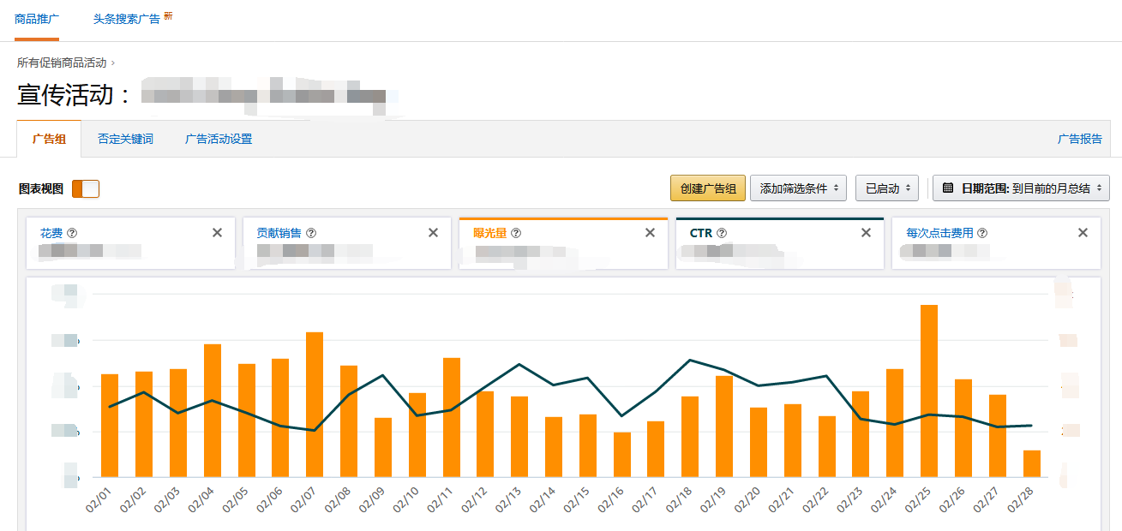Switch to the 否定关键词 tab
This screenshot has width=1122, height=531.
click(x=126, y=138)
